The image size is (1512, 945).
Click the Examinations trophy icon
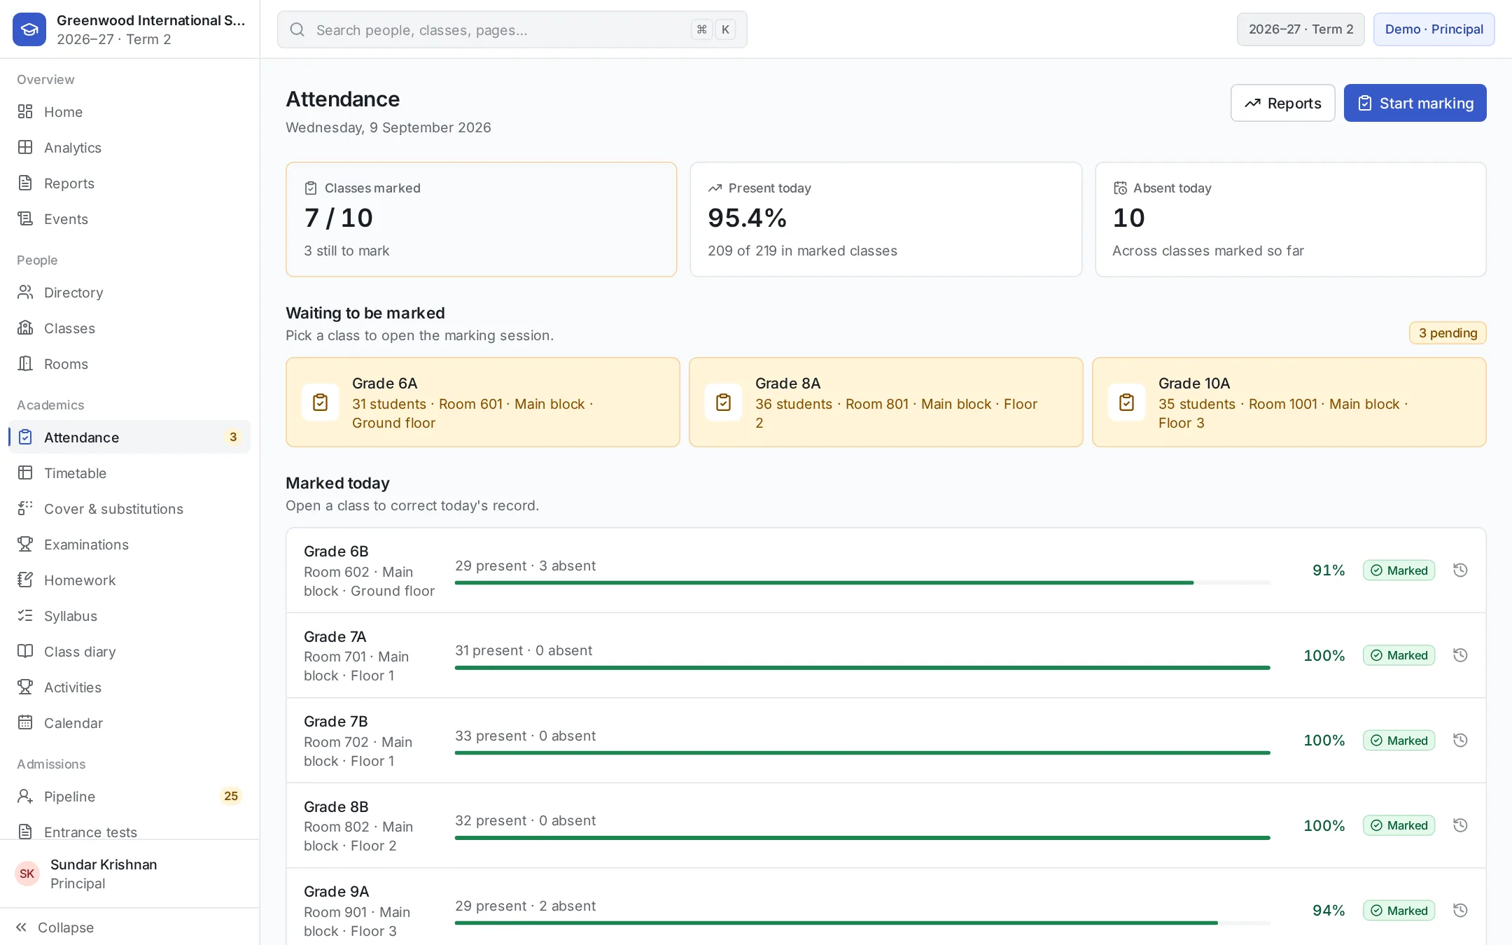point(25,545)
